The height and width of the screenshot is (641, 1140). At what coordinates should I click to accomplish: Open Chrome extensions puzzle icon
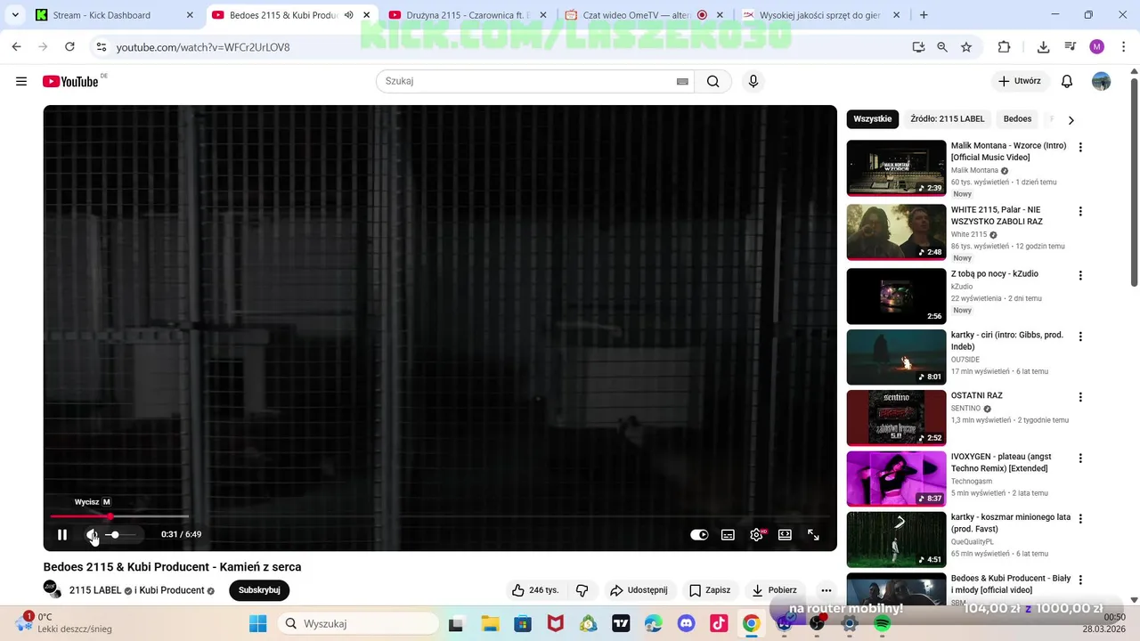pos(1005,47)
